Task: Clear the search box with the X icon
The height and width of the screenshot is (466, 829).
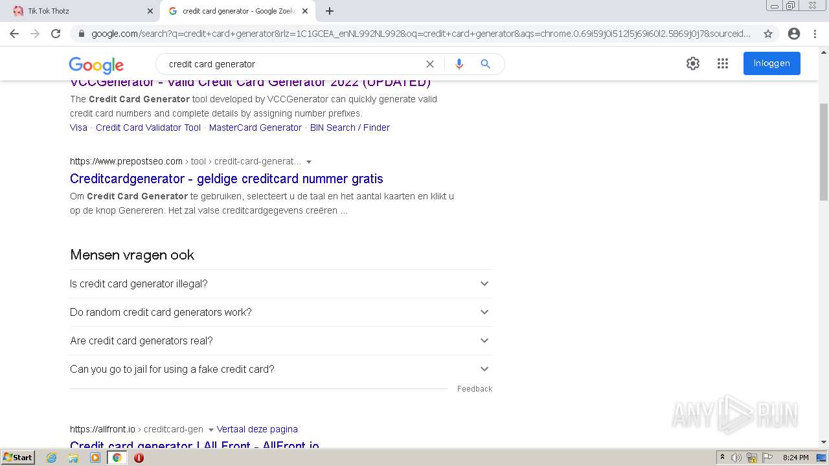Action: click(x=429, y=64)
